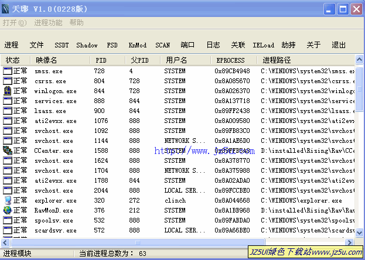Sort by the 进程路径 column header
Screen dimensions: 365x260
(306, 60)
